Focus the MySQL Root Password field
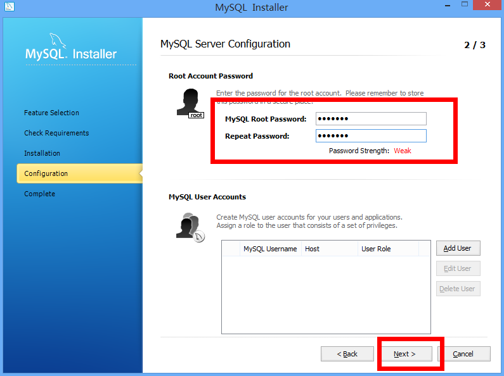The image size is (504, 376). tap(371, 119)
